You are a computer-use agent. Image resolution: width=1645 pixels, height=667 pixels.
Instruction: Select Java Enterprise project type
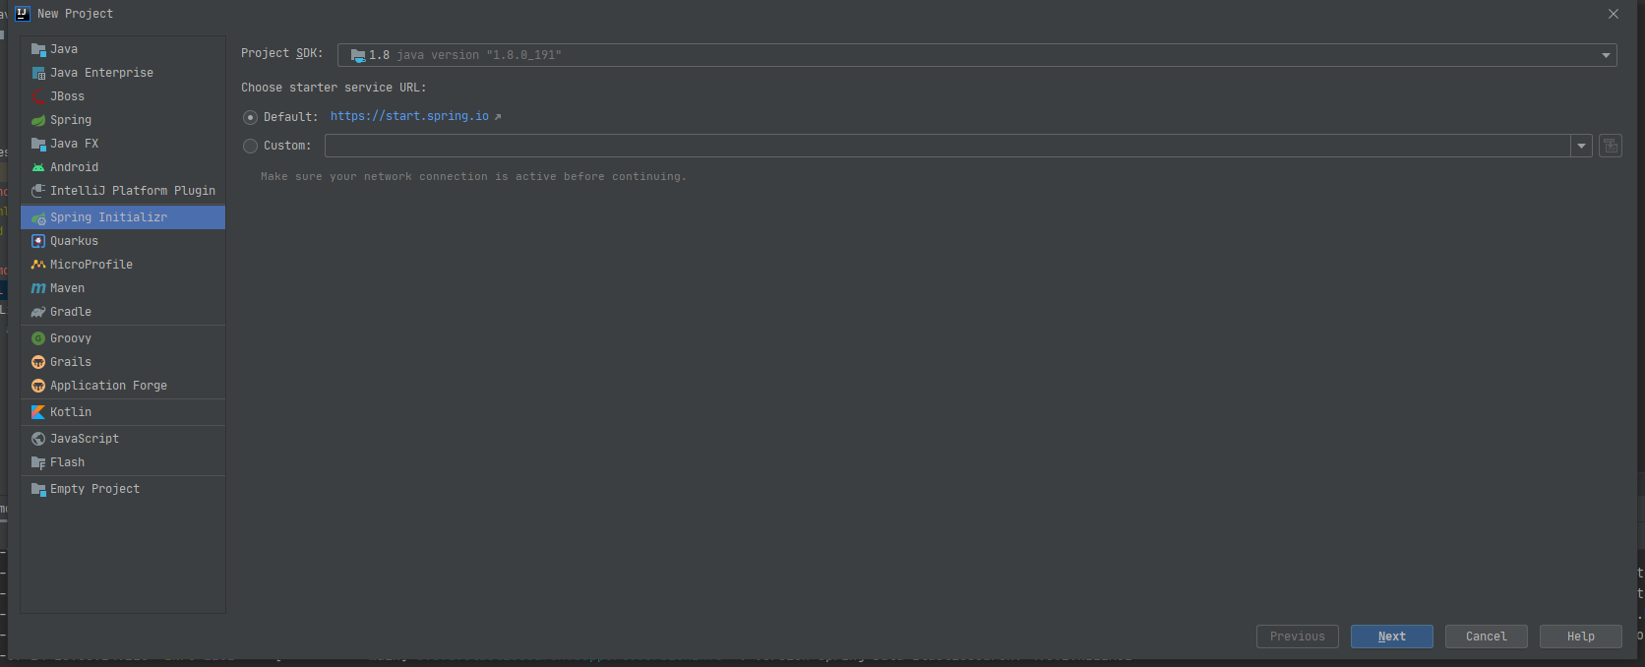pos(123,73)
